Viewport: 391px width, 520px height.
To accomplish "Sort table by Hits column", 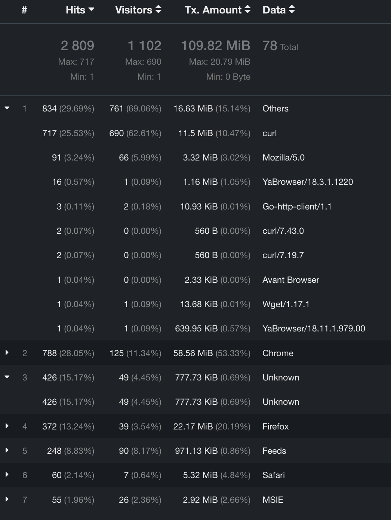I will pos(80,10).
